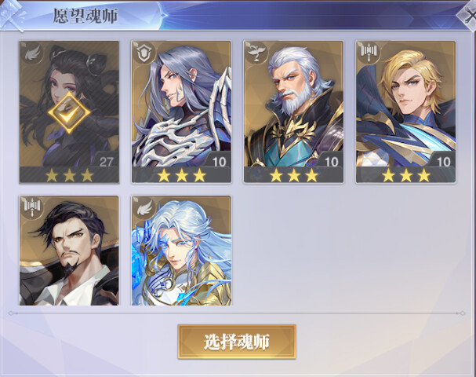The width and height of the screenshot is (476, 377).
Task: Select the black-haired goatee soul master card
Action: [69, 251]
